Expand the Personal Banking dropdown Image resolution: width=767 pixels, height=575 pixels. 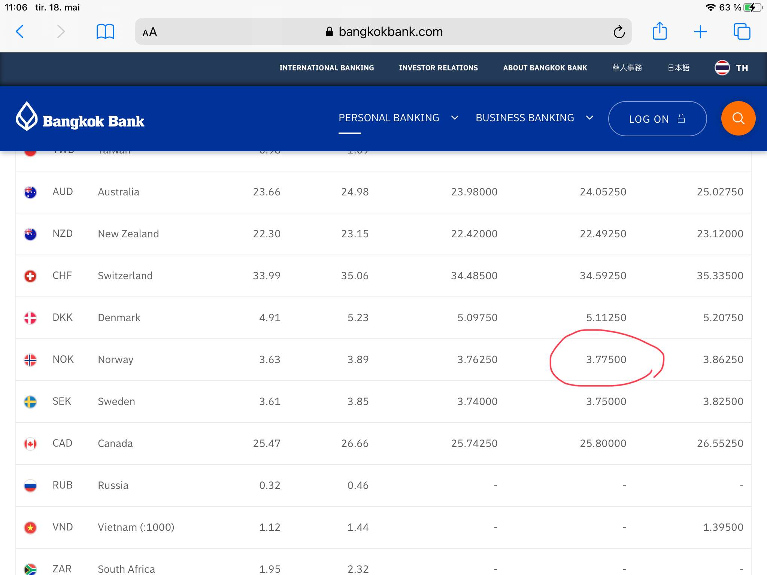click(x=398, y=118)
